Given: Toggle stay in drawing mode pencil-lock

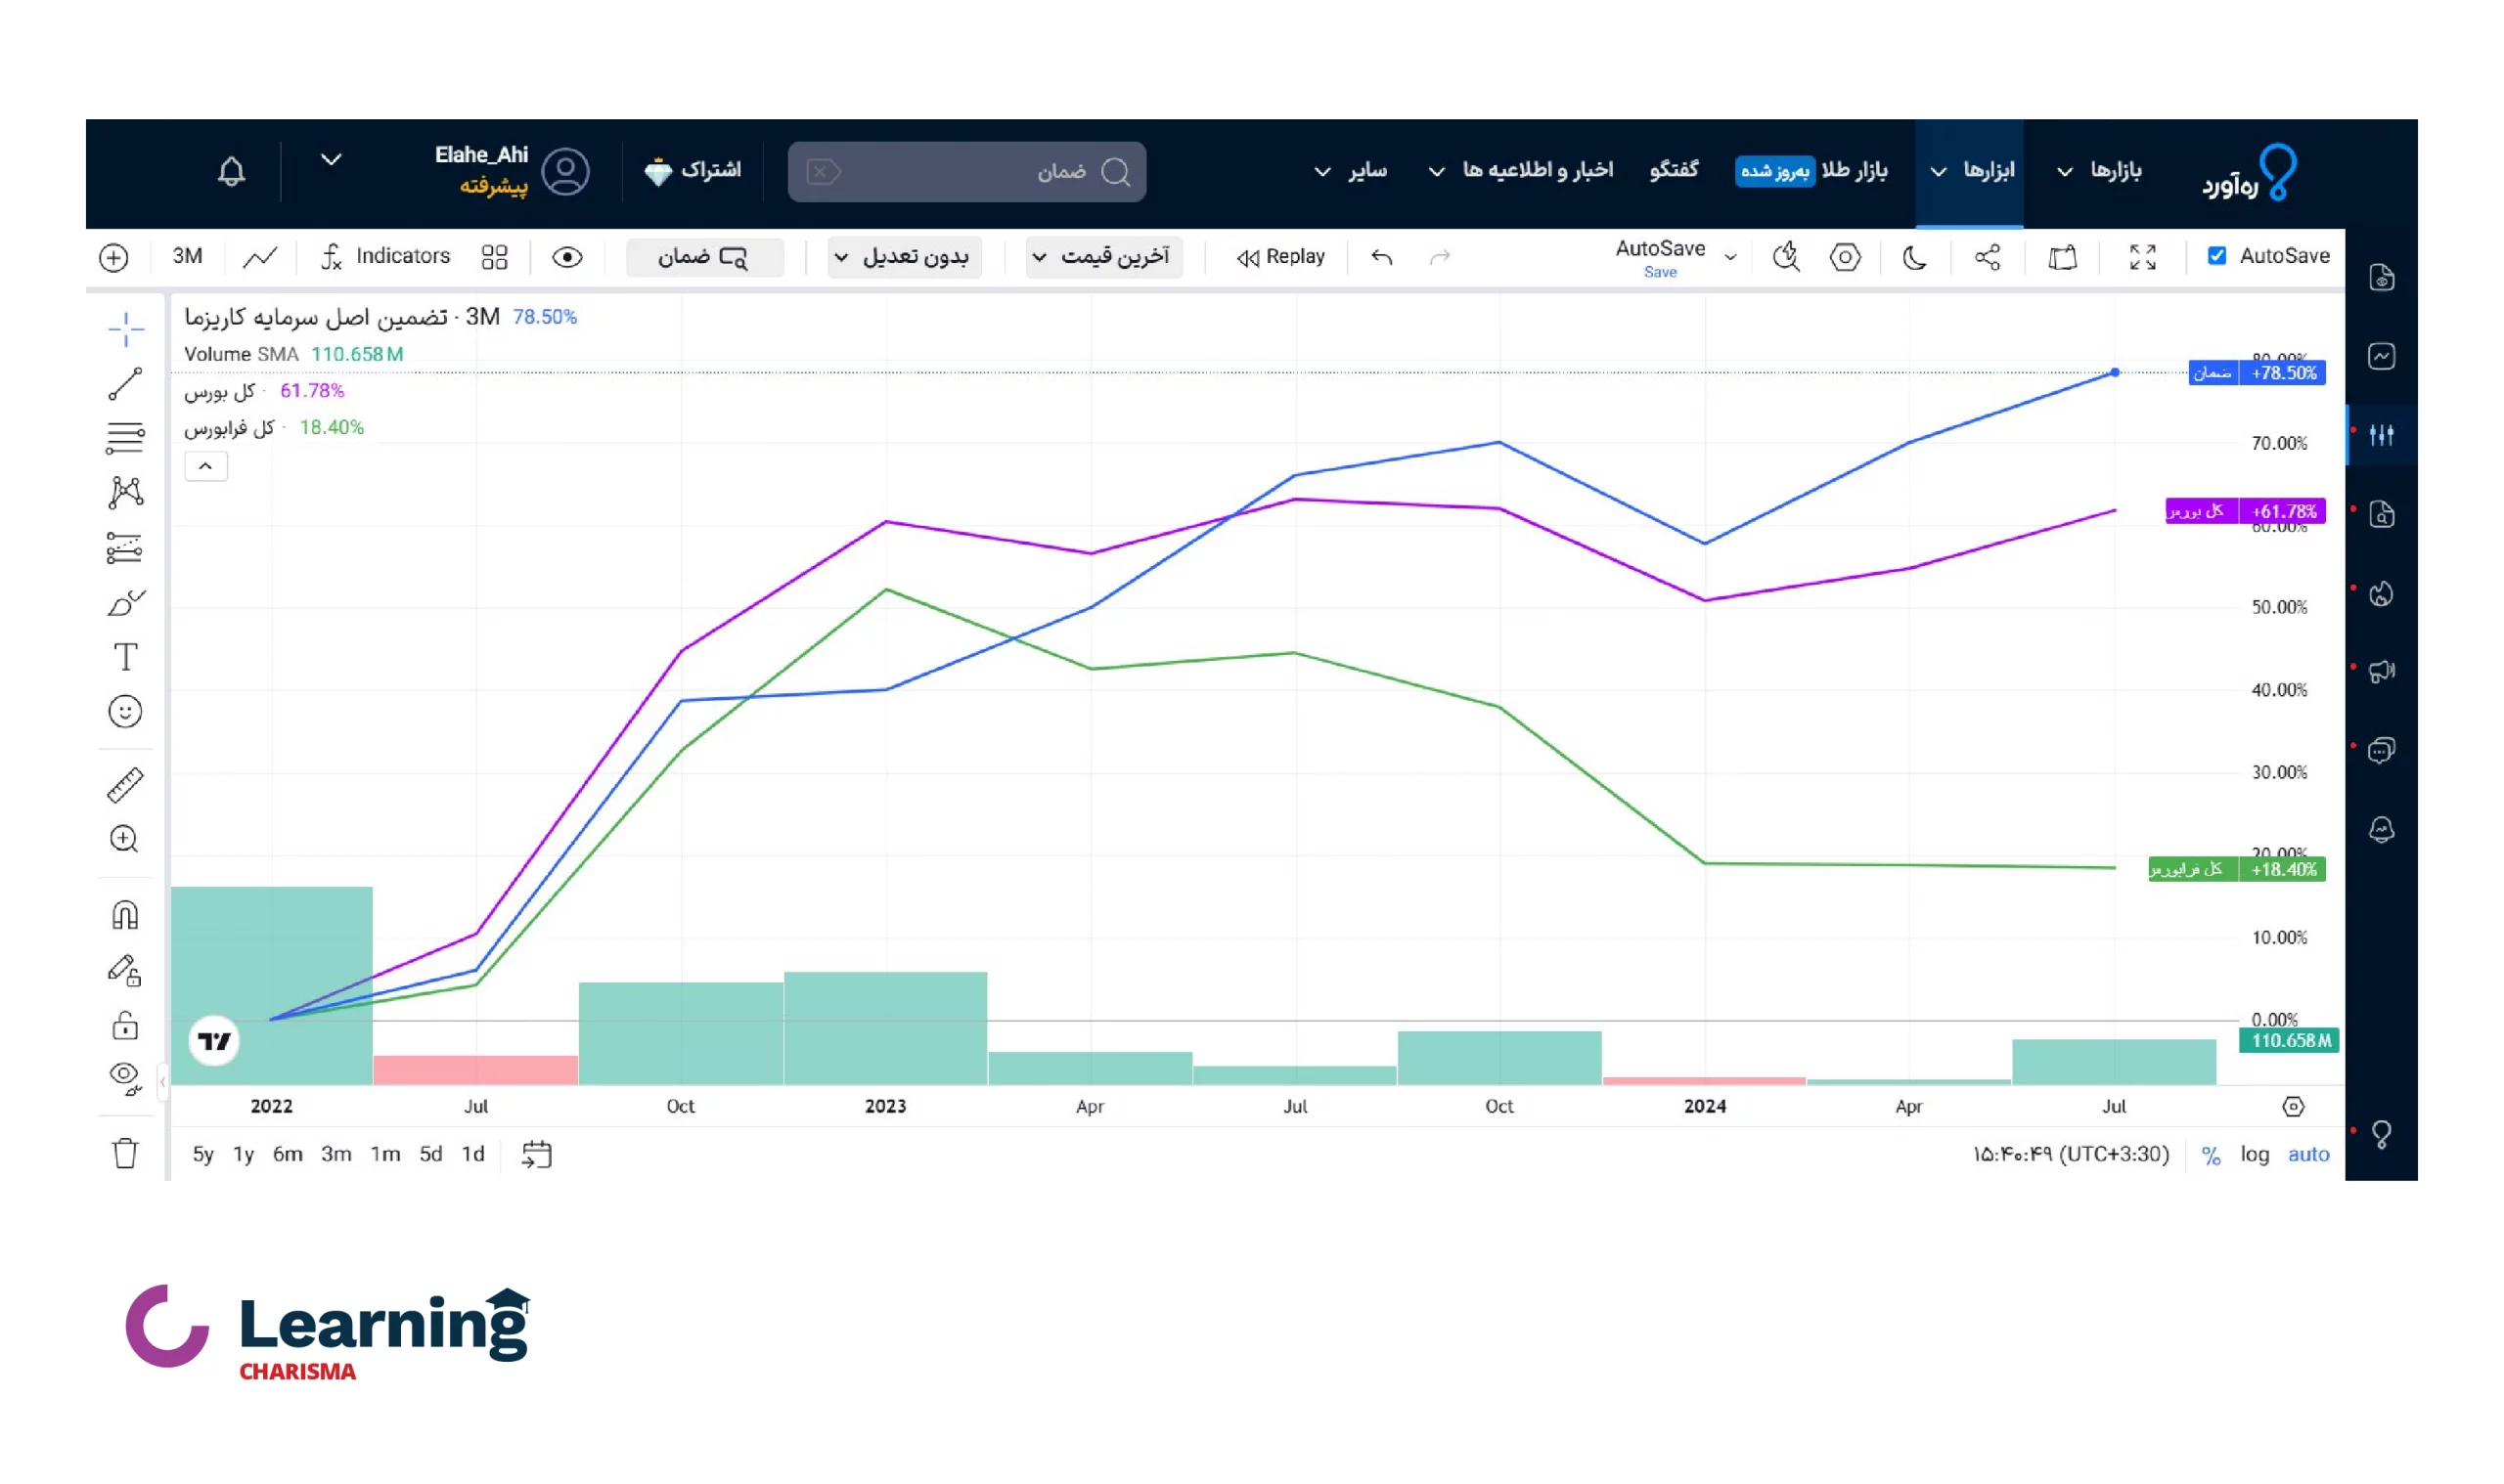Looking at the screenshot, I should tap(126, 970).
